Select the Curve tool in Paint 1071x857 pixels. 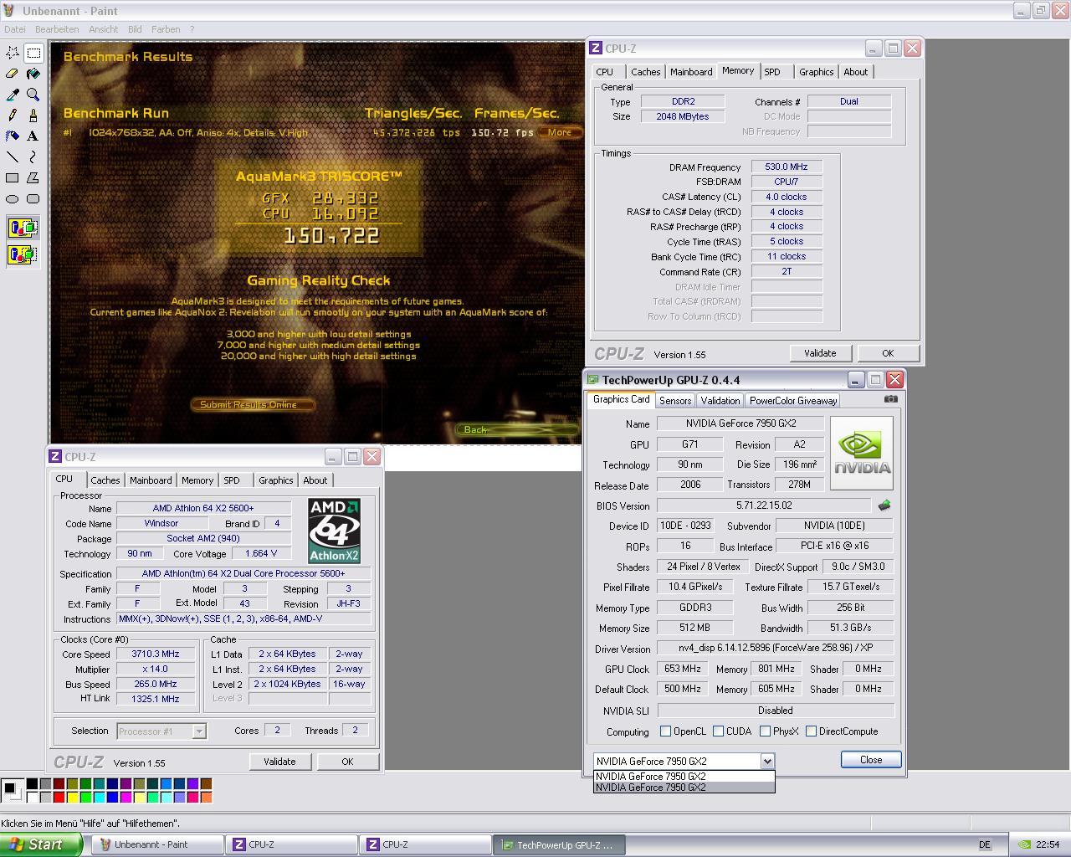33,157
